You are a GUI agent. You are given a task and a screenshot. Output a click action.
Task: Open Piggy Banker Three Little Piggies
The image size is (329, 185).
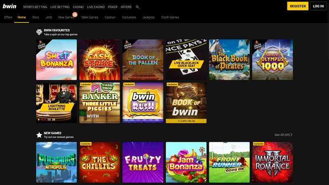click(x=100, y=103)
